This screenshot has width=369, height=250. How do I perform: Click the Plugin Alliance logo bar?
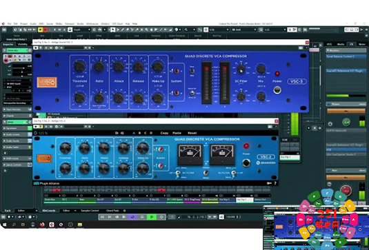47,183
